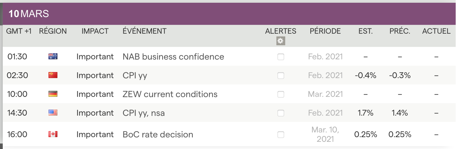Click the Chinese flag icon
The width and height of the screenshot is (459, 149).
coord(53,75)
